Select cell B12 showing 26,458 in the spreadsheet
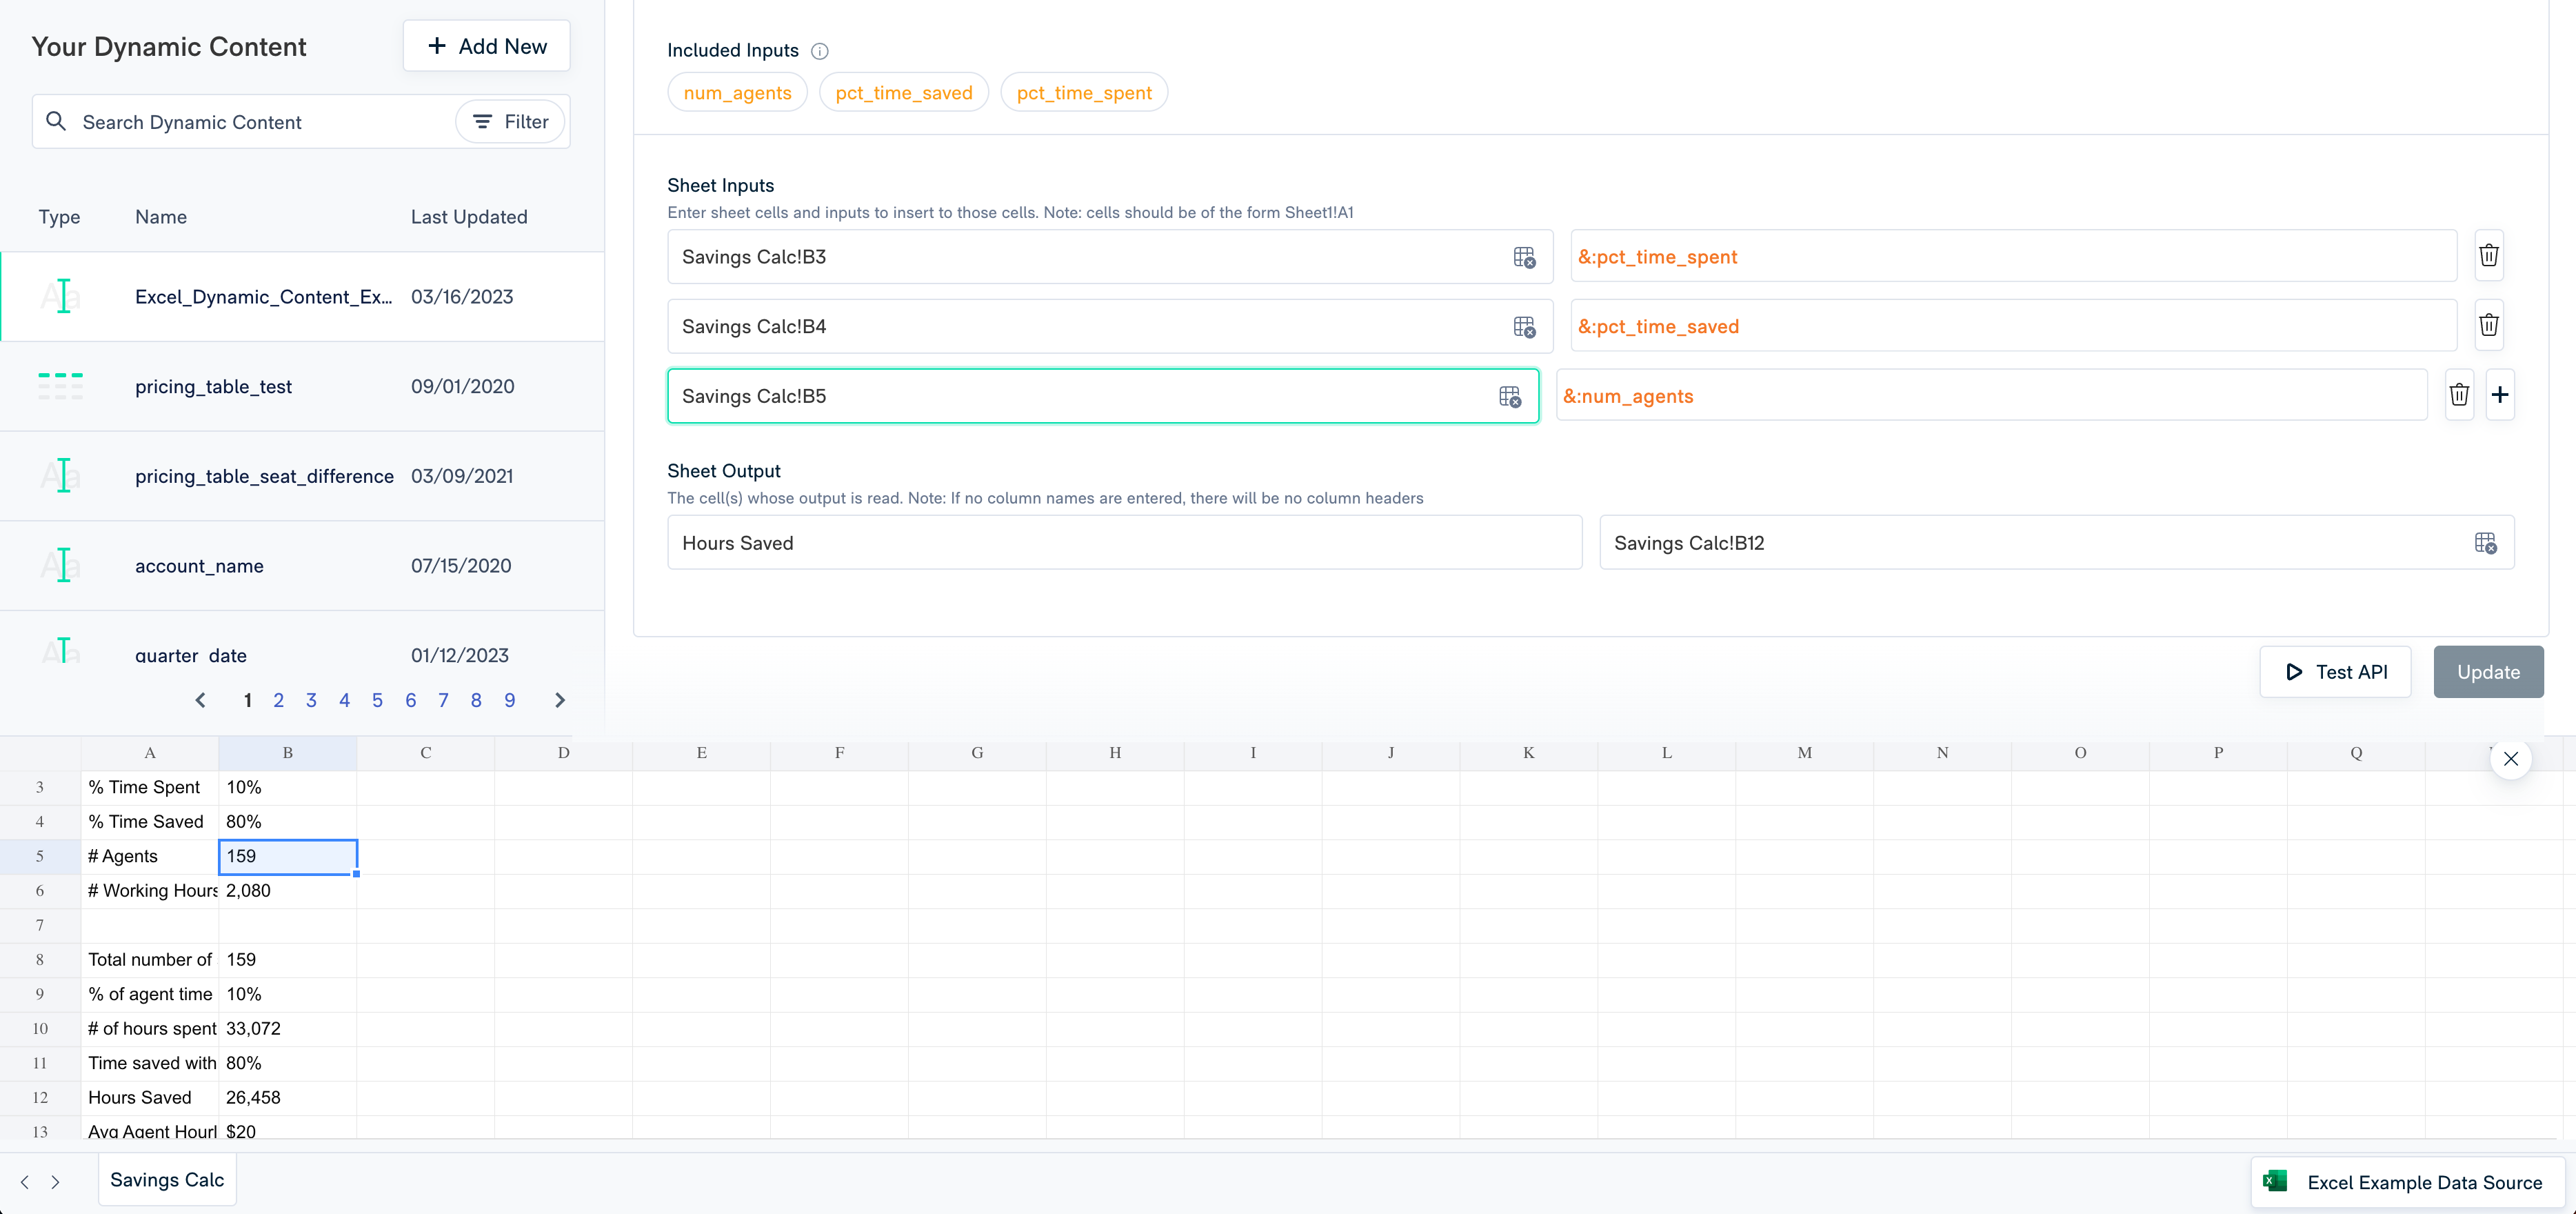The image size is (2576, 1214). coord(287,1097)
